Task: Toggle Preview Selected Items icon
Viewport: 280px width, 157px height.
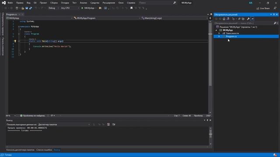Action: tap(252, 19)
